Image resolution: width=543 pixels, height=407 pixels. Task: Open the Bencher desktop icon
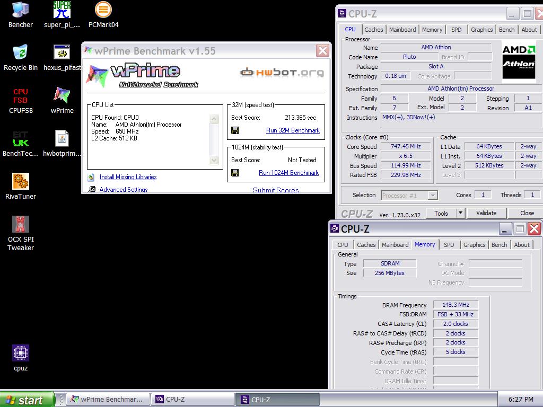click(21, 15)
